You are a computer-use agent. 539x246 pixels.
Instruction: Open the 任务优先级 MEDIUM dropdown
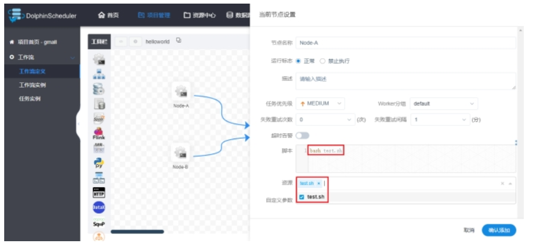point(320,104)
